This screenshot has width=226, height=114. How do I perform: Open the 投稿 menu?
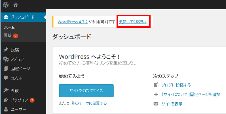(x=15, y=50)
